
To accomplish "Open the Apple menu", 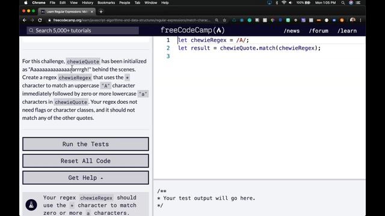I will [x=26, y=2].
